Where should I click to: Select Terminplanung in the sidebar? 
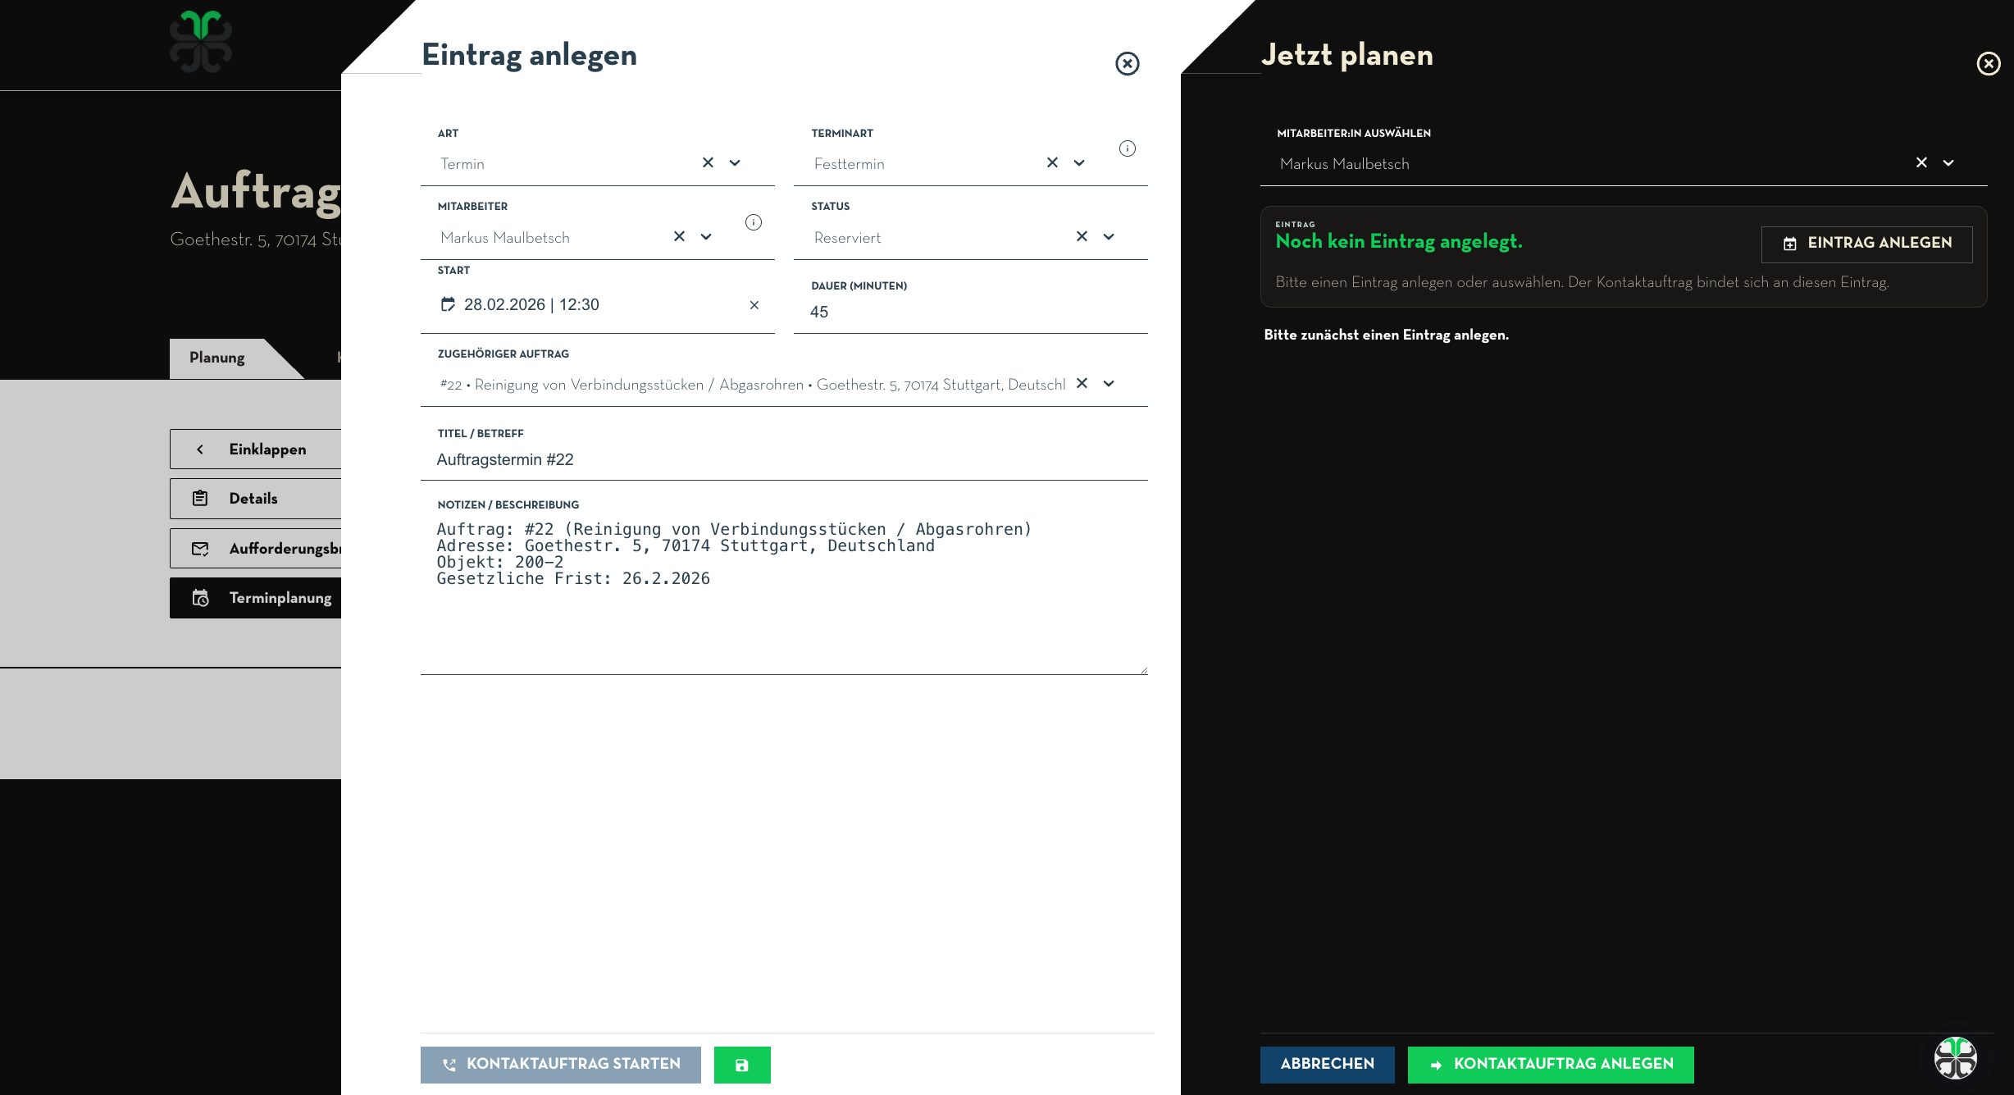pyautogui.click(x=280, y=598)
